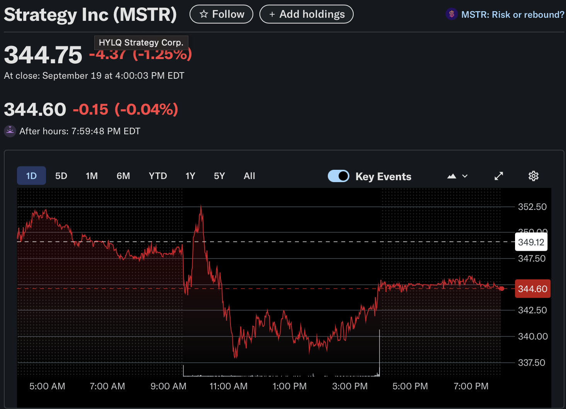Select the 5Y chart range

(219, 176)
